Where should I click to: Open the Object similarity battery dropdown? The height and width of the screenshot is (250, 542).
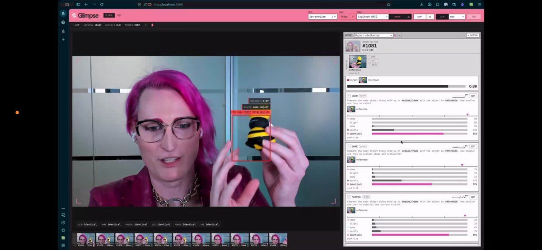coord(374,35)
